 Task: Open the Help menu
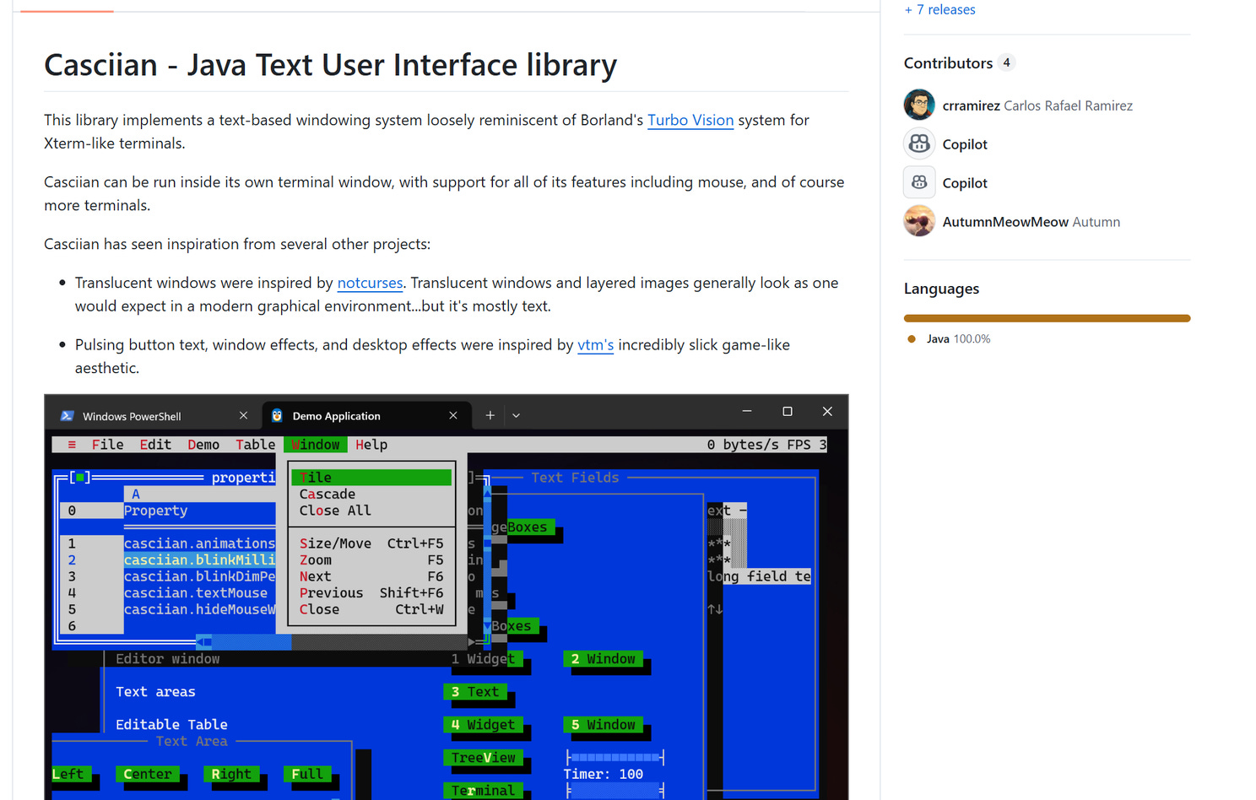[371, 445]
